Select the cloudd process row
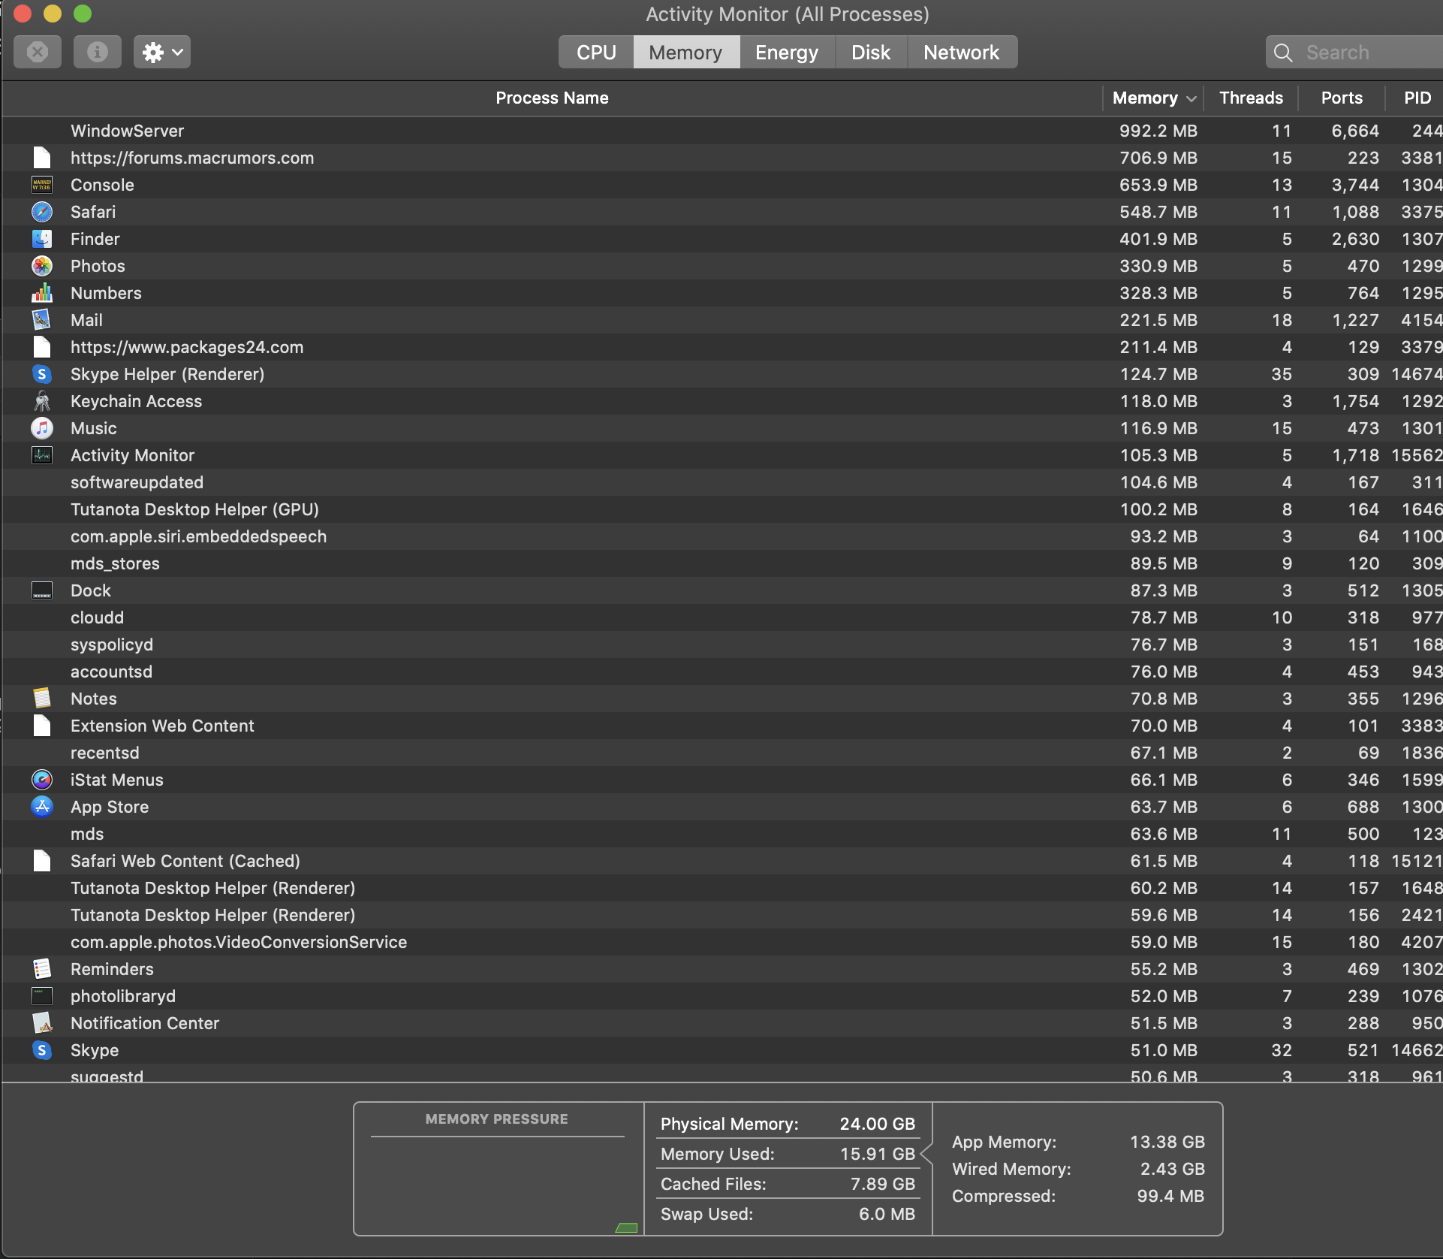Viewport: 1443px width, 1259px height. tap(722, 617)
